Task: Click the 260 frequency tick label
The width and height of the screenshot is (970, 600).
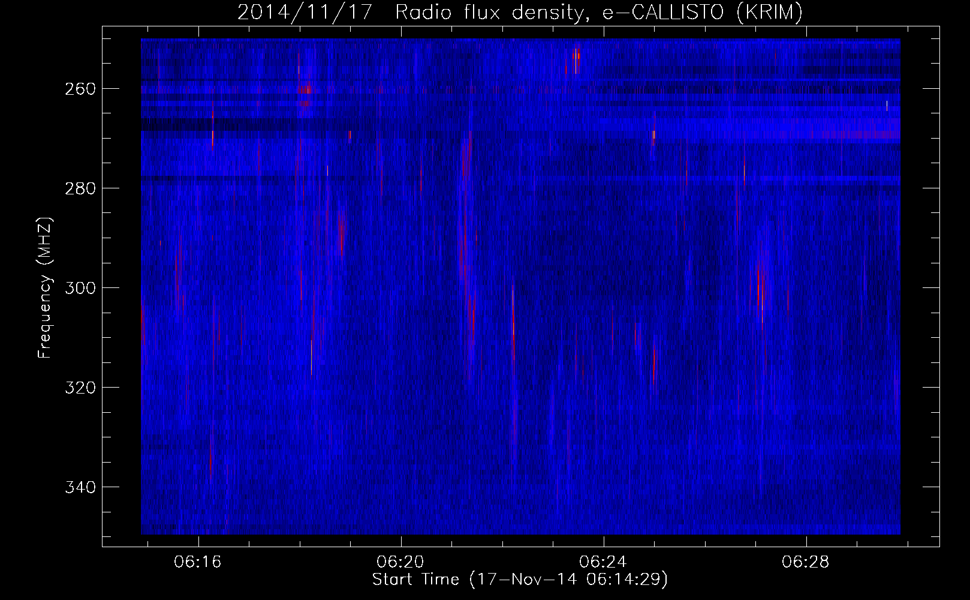Action: pos(80,89)
